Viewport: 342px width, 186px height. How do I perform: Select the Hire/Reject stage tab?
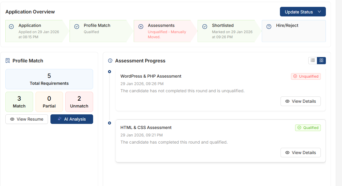point(293,31)
